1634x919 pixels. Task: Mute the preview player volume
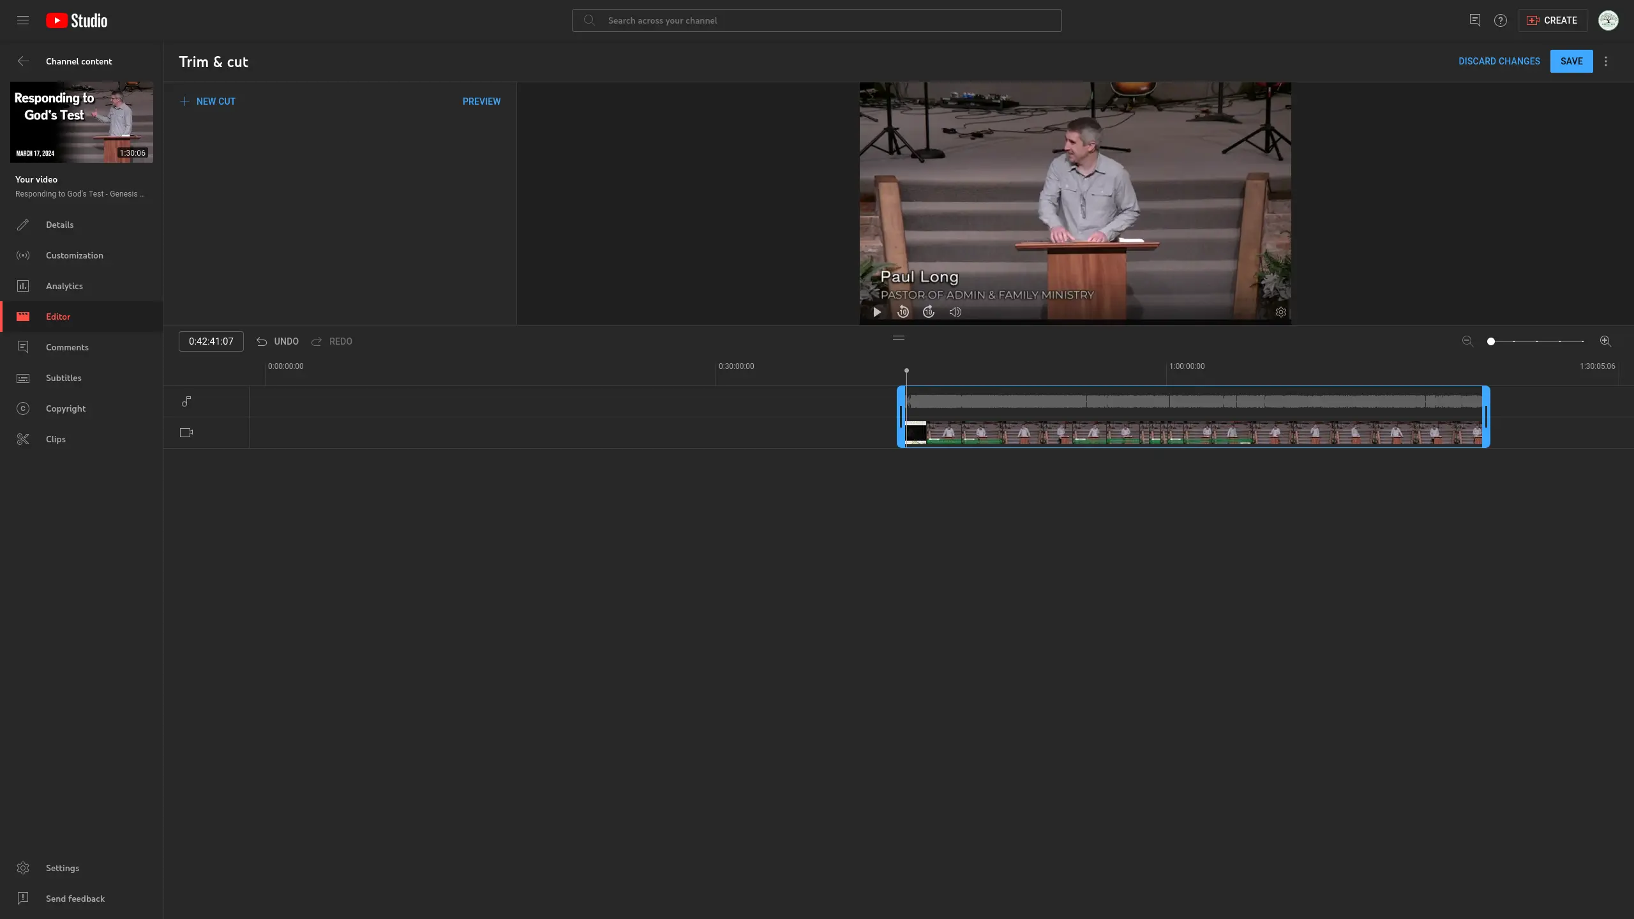click(954, 312)
